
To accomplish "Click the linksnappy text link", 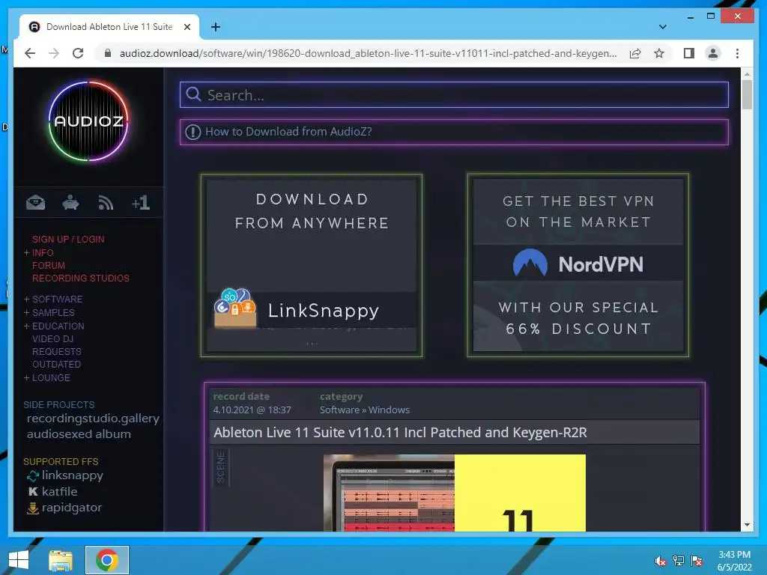I will click(73, 475).
